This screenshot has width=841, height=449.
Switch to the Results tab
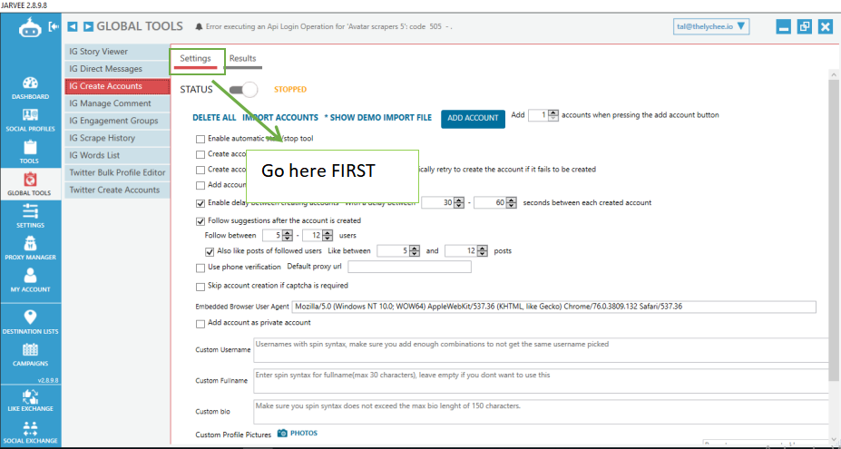tap(243, 58)
